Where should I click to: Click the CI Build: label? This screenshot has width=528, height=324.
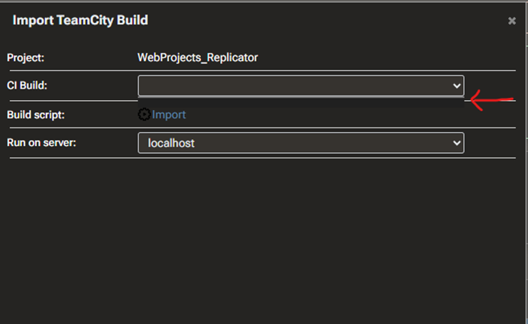(x=28, y=86)
